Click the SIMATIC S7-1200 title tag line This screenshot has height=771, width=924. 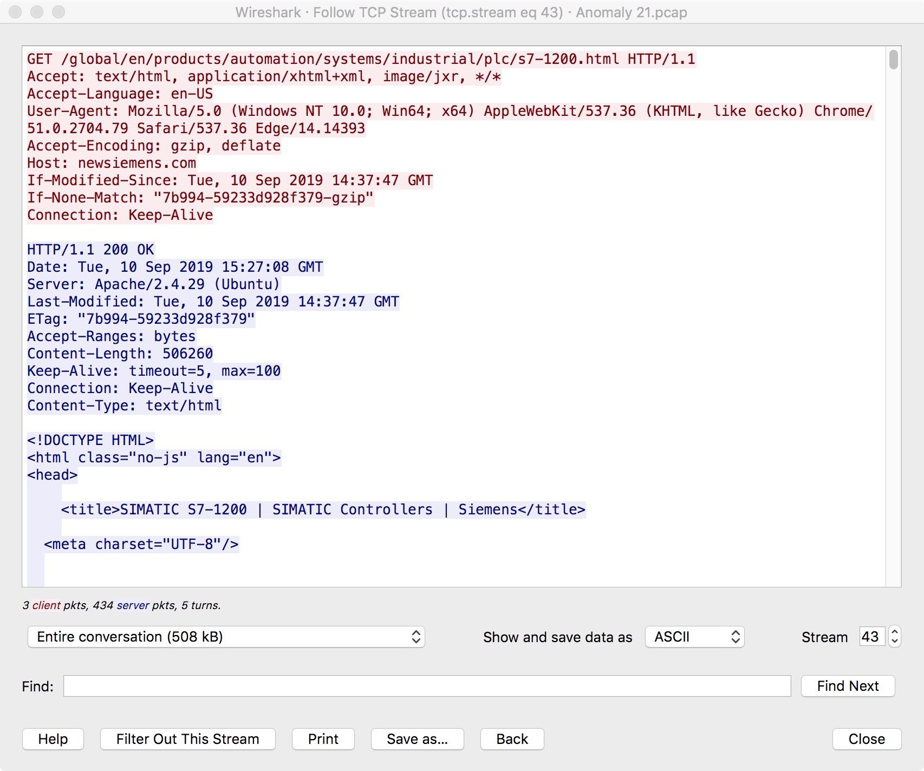click(323, 509)
